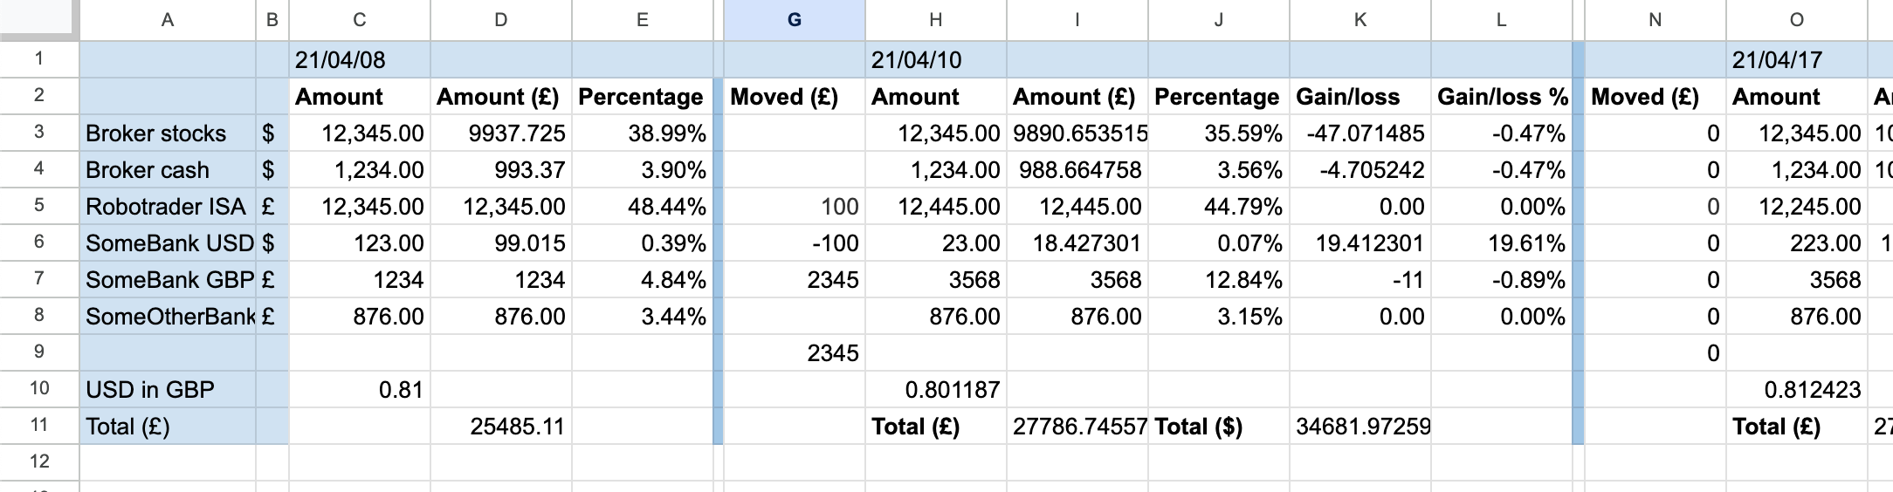Click the exchange rate 0.801187
This screenshot has width=1893, height=492.
[x=936, y=389]
